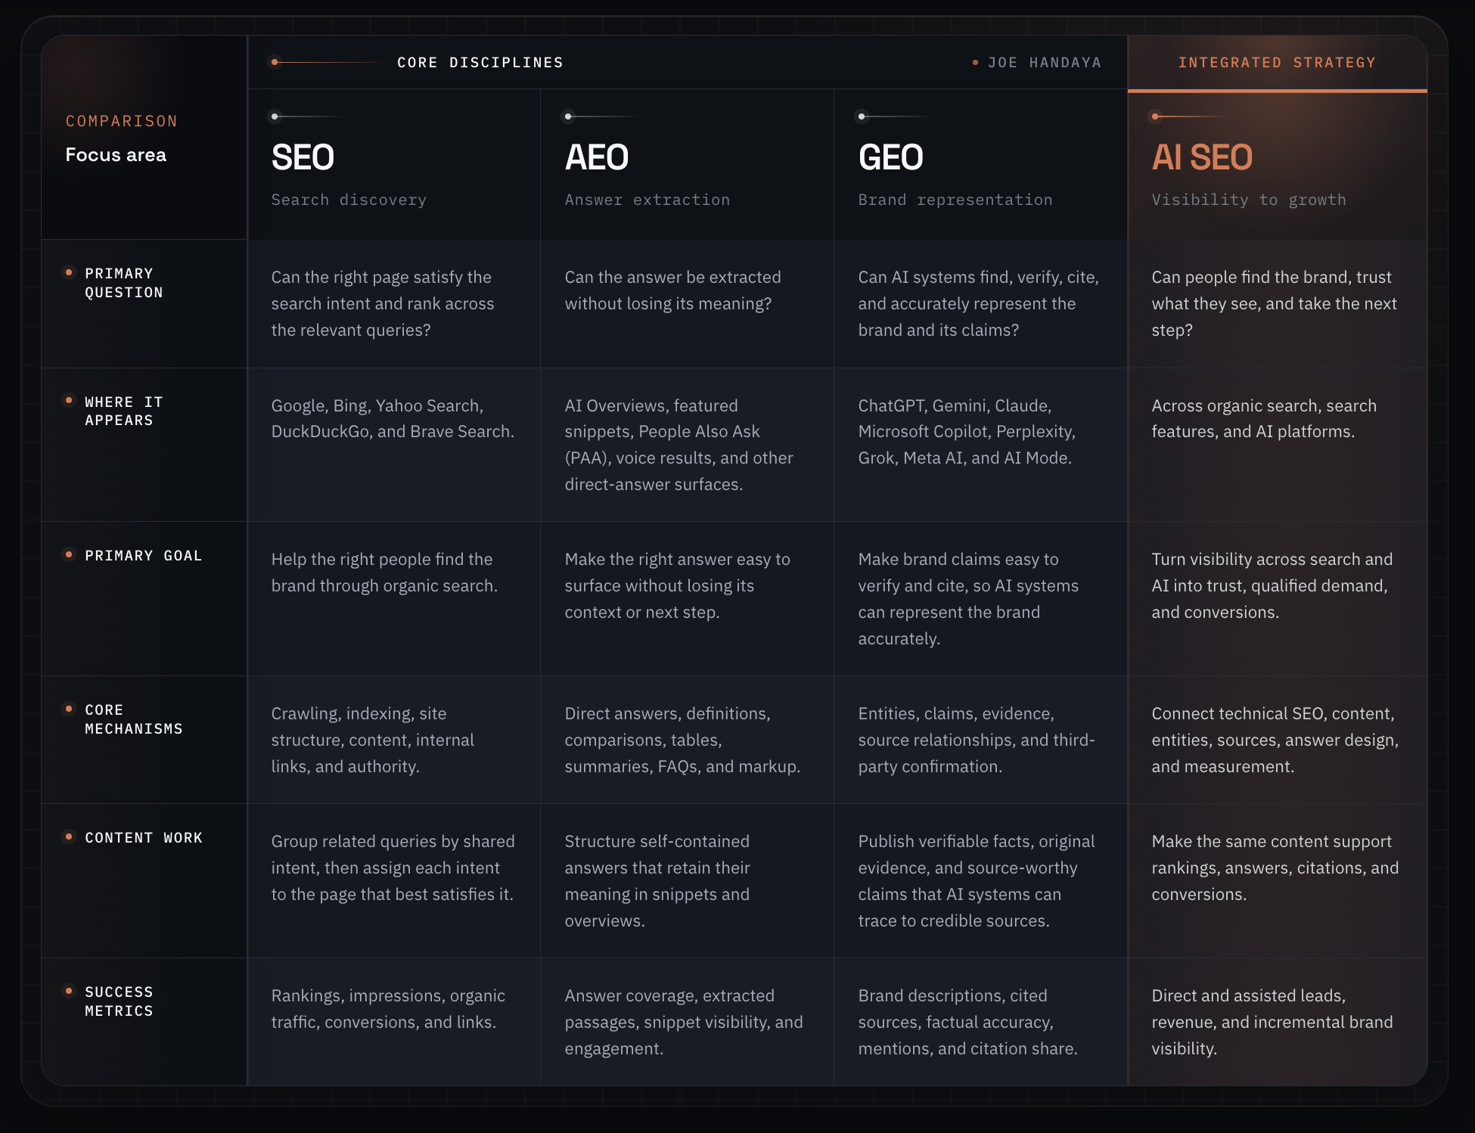The width and height of the screenshot is (1475, 1133).
Task: Click the orange COMPARISON label
Action: [121, 121]
